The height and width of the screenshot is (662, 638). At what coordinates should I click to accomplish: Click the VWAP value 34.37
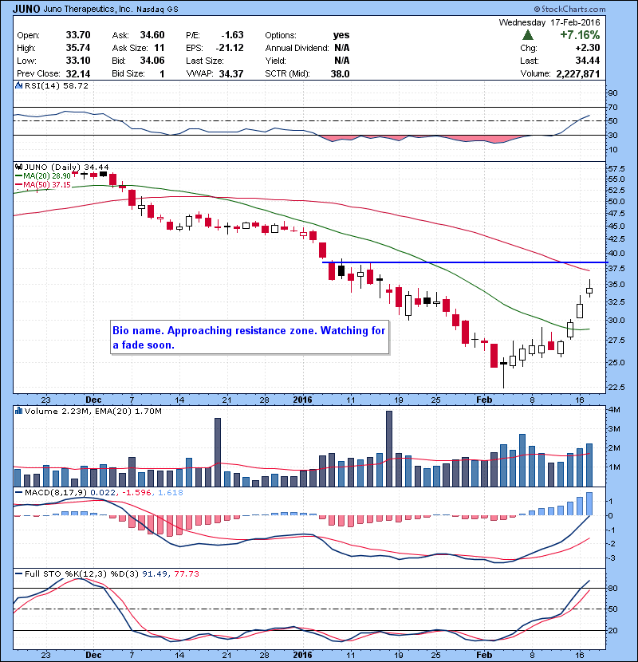click(231, 73)
